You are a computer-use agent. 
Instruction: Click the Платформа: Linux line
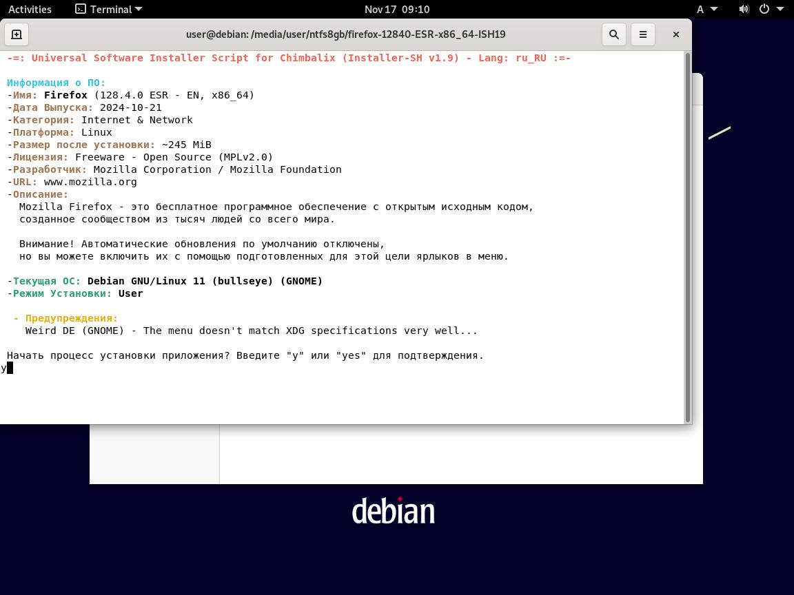pos(59,132)
